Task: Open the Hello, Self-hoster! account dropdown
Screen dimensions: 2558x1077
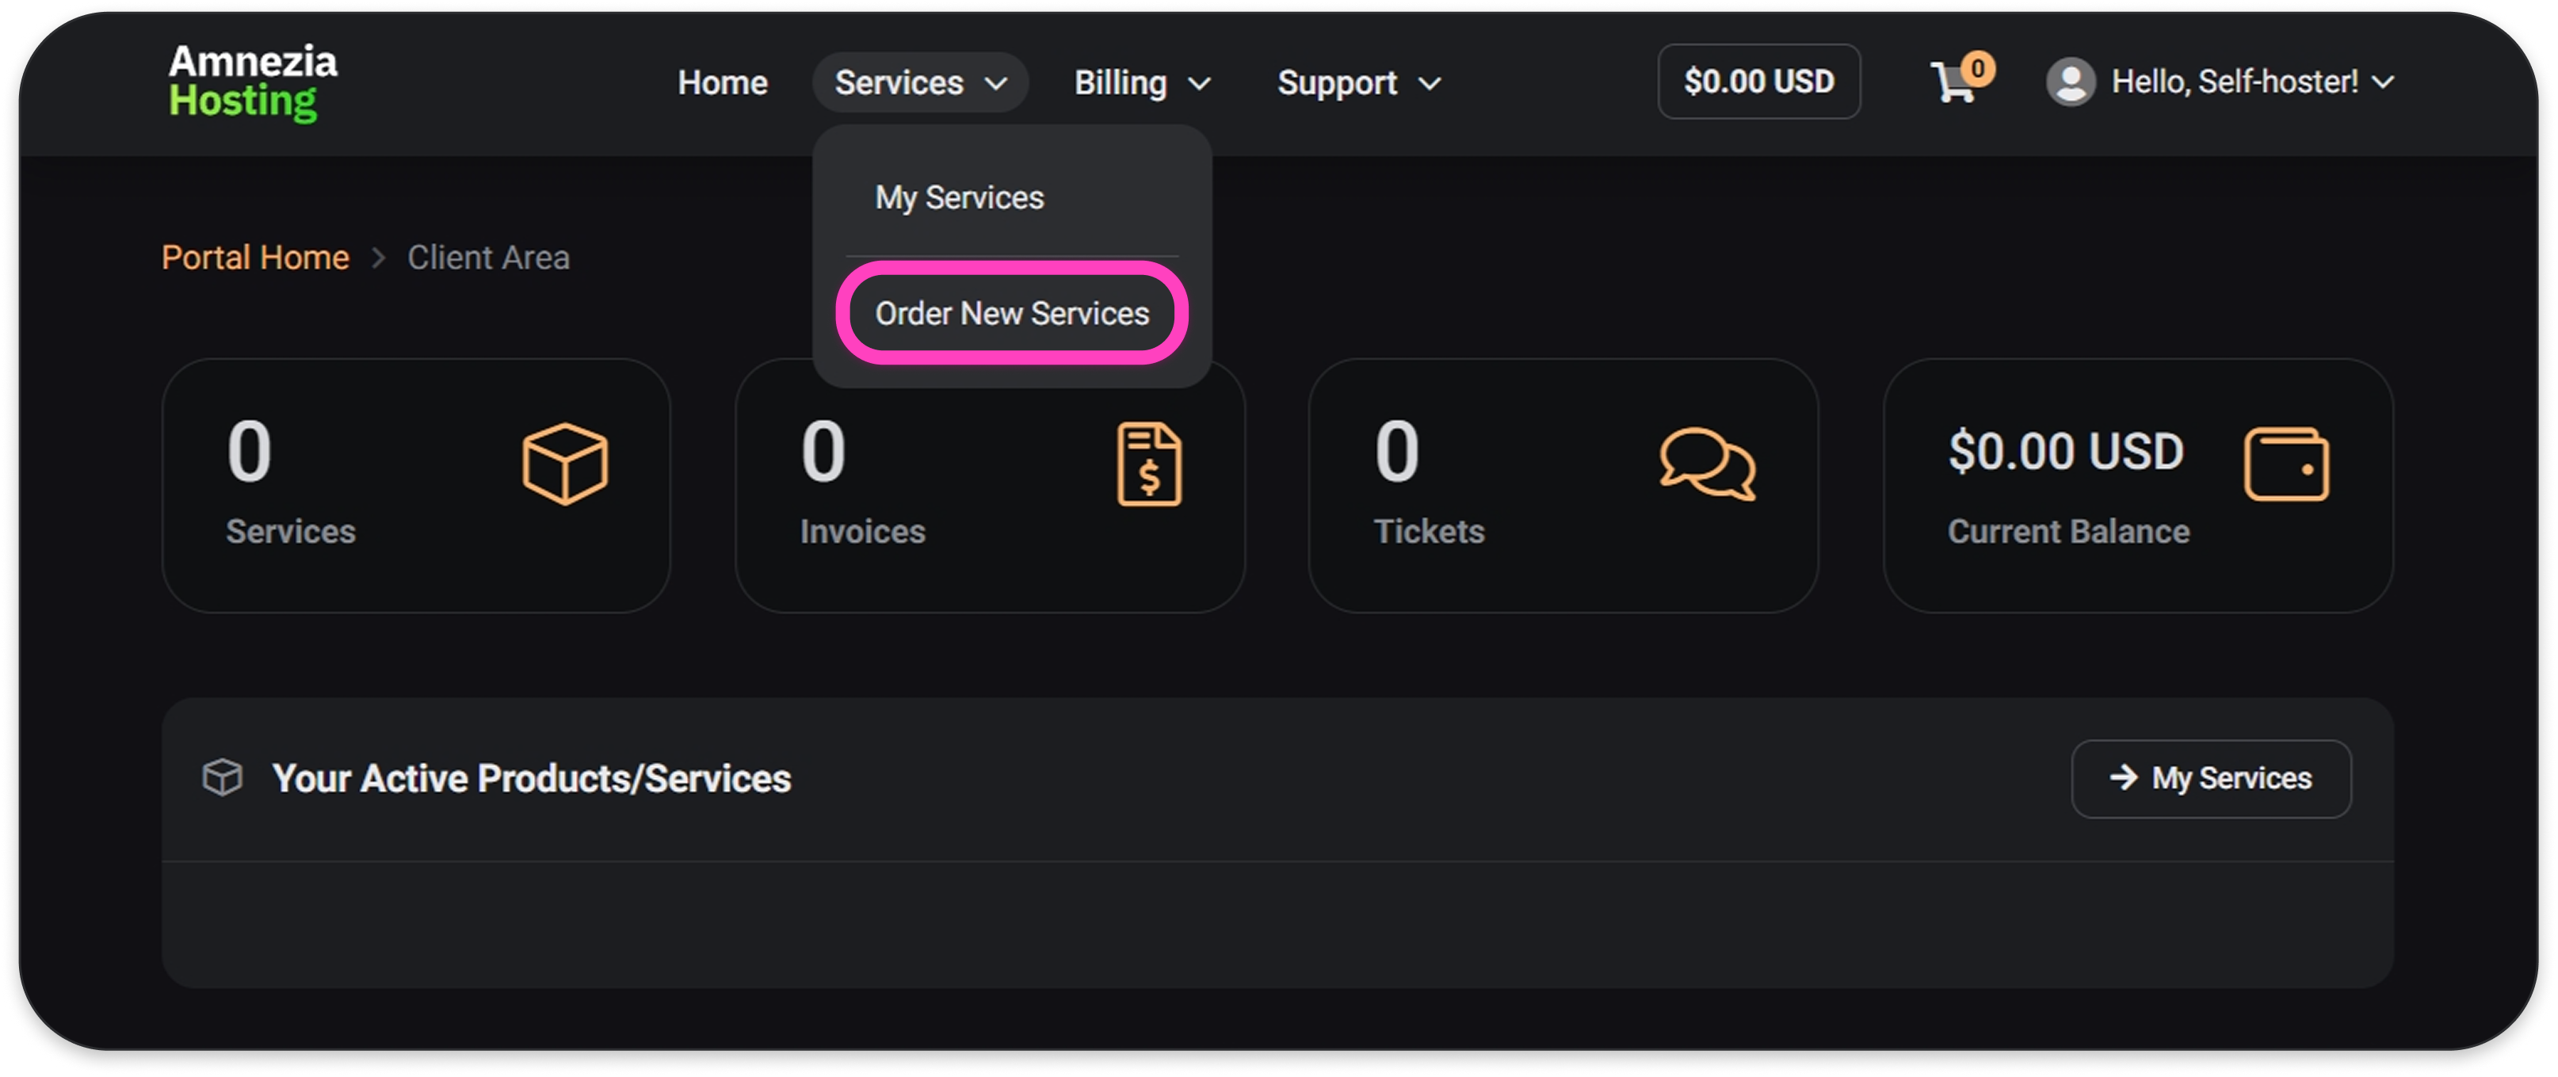Action: 2252,82
